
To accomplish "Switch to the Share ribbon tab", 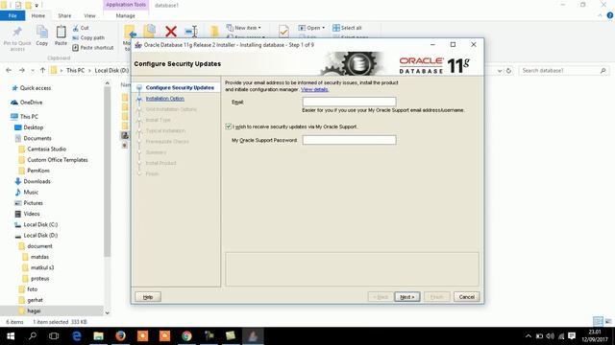I will tap(64, 15).
